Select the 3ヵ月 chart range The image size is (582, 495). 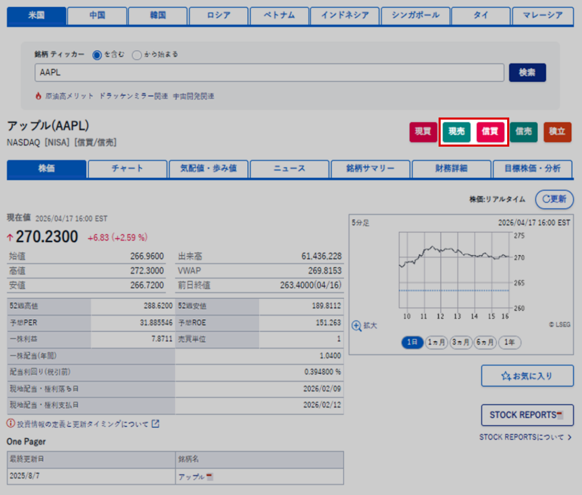460,342
